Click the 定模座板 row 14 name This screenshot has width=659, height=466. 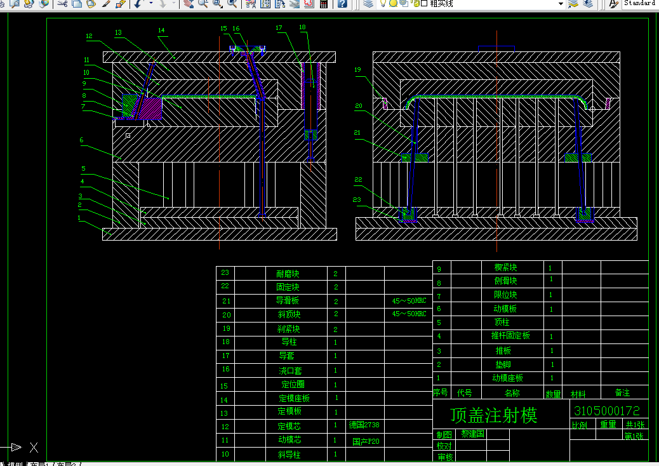(294, 398)
